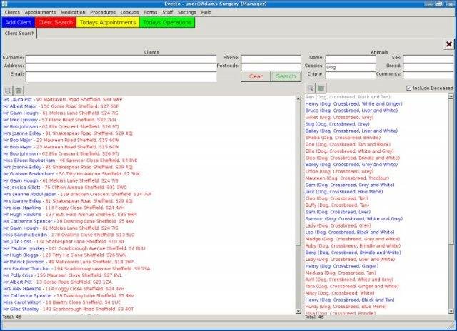Focus the animal Name input field
This screenshot has width=457, height=331.
pos(351,58)
